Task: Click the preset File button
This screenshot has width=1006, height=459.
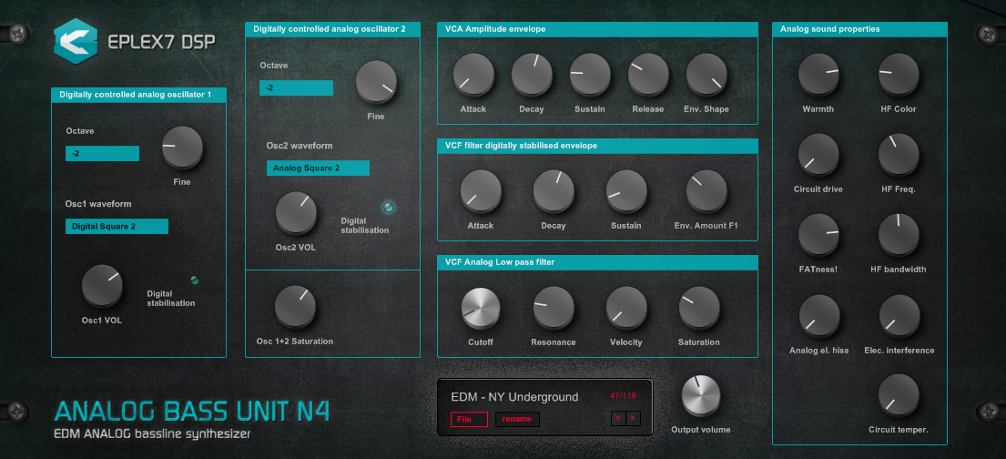Action: point(469,419)
